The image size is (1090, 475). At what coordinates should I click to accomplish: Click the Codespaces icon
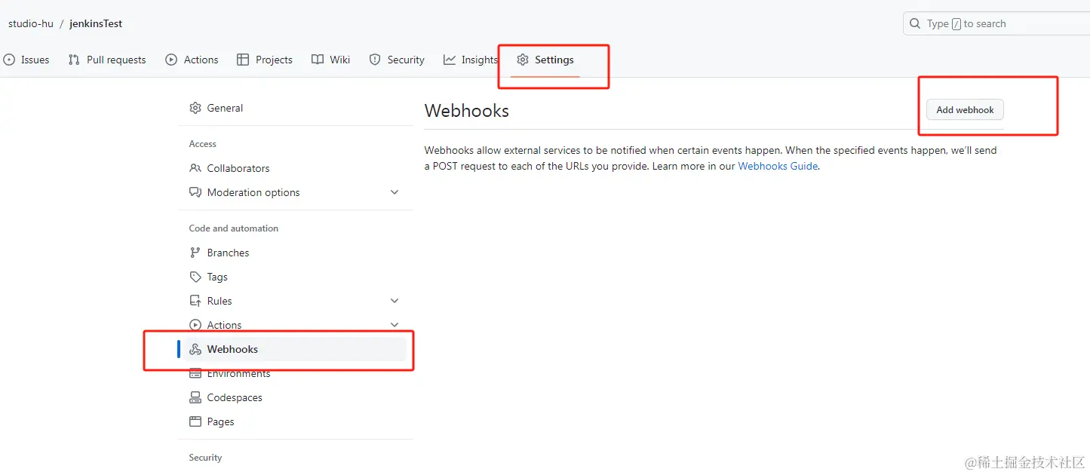195,397
